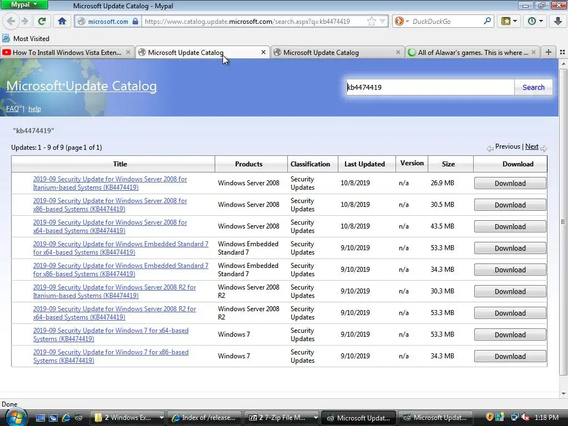Viewport: 568px width, 426px height.
Task: Open Windows 7 x64-based update link
Action: pyautogui.click(x=111, y=334)
